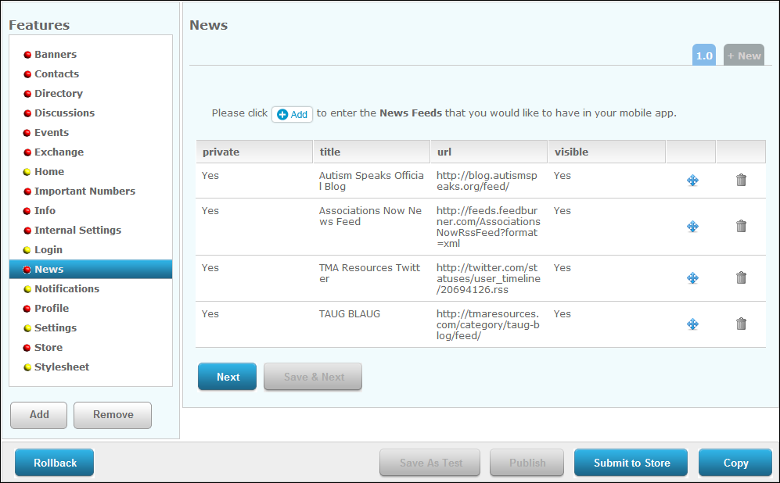780x483 pixels.
Task: Click move icon for Autism Speaks Official Blog
Action: click(x=692, y=181)
